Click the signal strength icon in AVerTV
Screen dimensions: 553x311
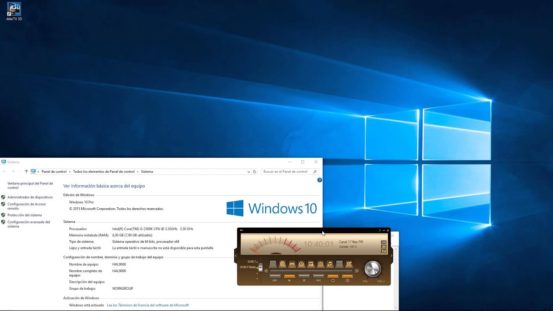pyautogui.click(x=384, y=251)
